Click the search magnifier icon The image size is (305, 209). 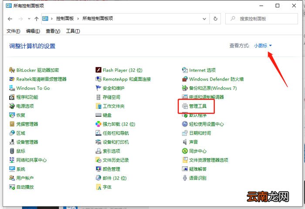point(233,18)
